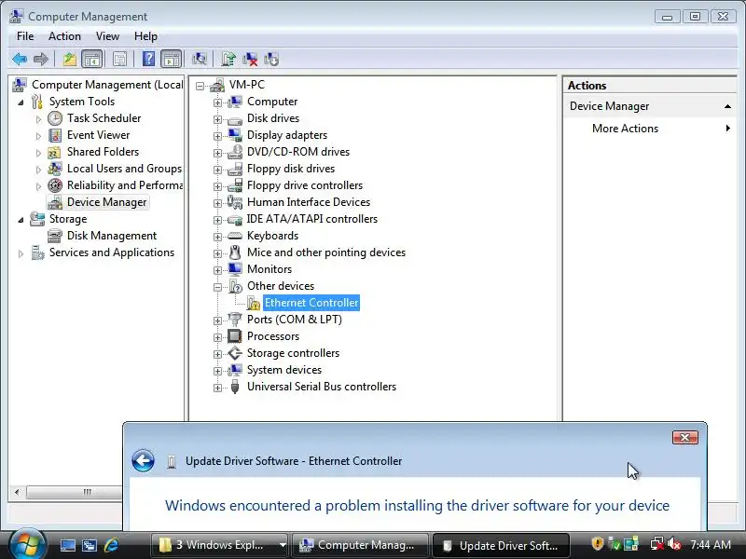746x559 pixels.
Task: Click the Event Viewer icon
Action: pos(55,135)
